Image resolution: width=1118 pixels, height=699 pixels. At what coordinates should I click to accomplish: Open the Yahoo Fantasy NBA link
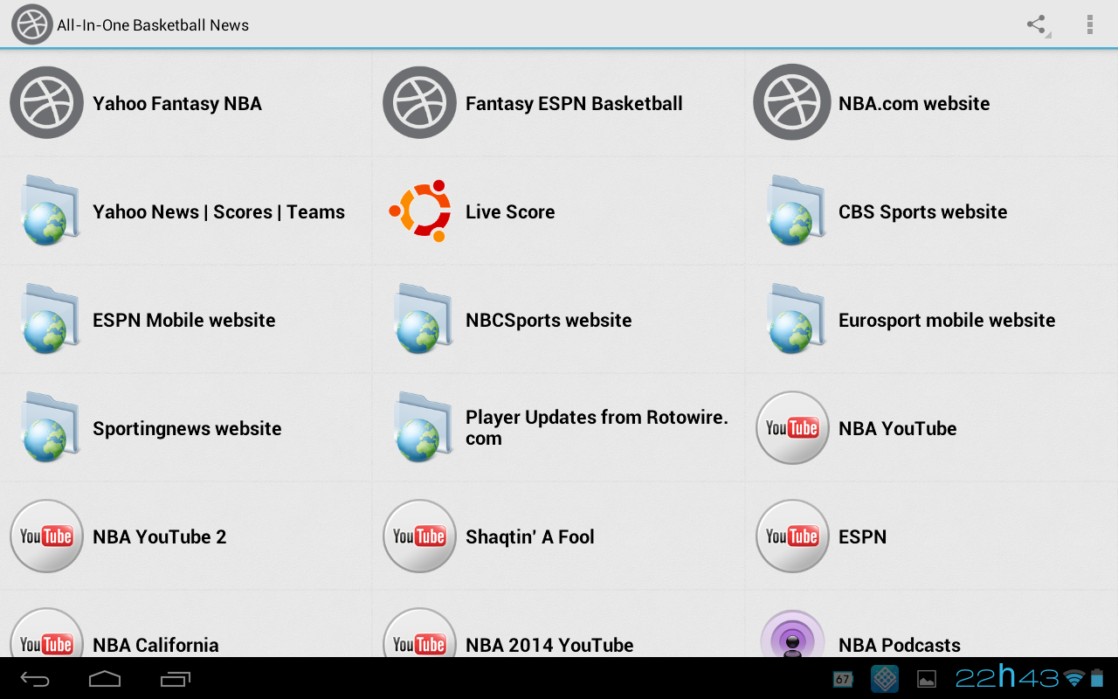(177, 103)
